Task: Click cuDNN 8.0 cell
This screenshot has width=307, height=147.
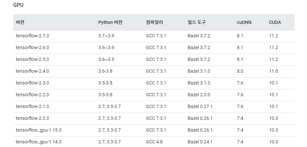Action: (240, 71)
